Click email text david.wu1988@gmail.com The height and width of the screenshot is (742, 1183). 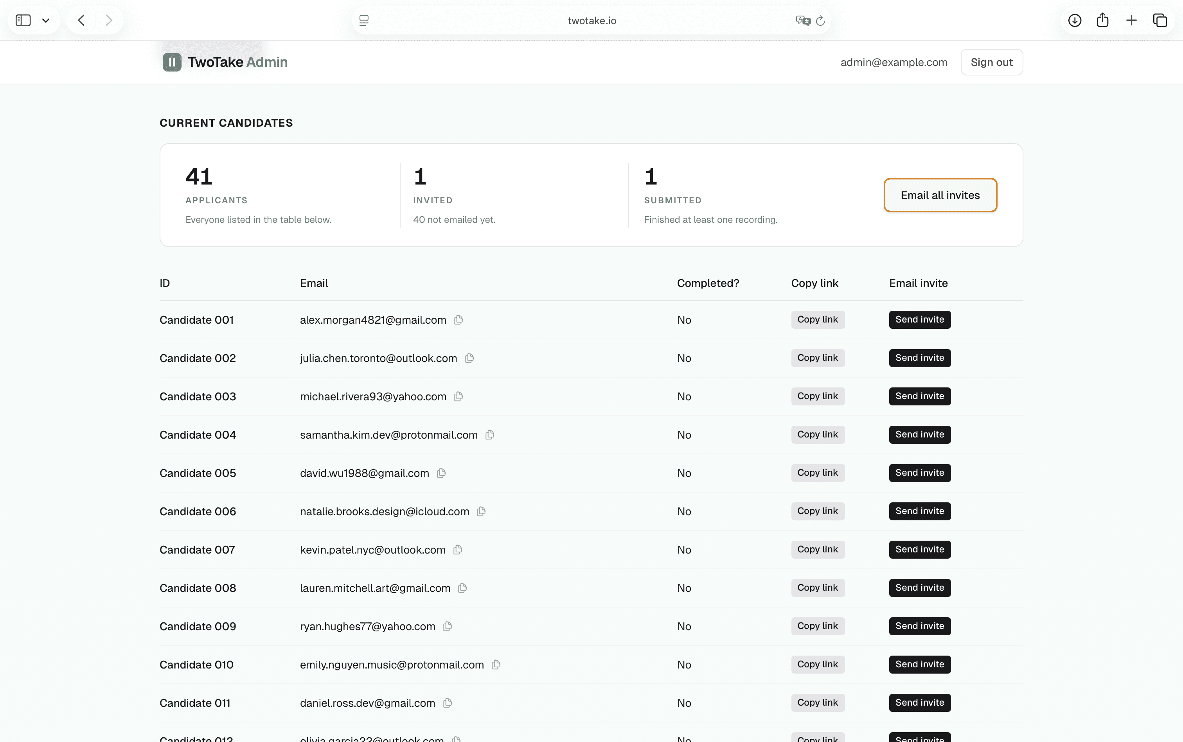point(364,473)
